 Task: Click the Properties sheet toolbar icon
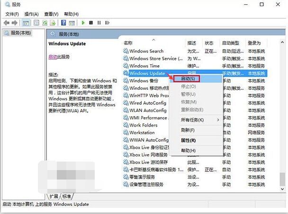[x=36, y=23]
